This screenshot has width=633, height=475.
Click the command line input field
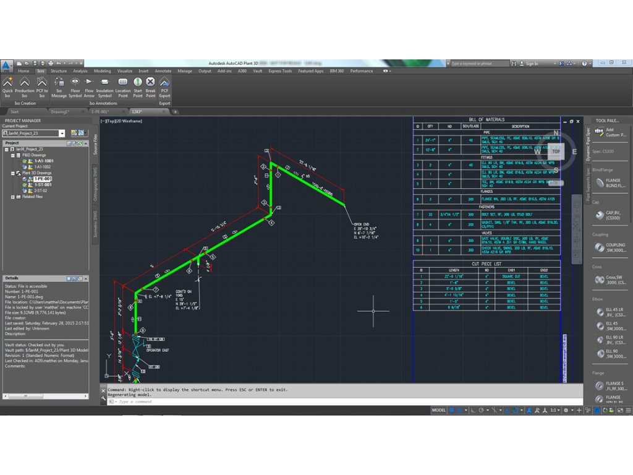(x=345, y=402)
